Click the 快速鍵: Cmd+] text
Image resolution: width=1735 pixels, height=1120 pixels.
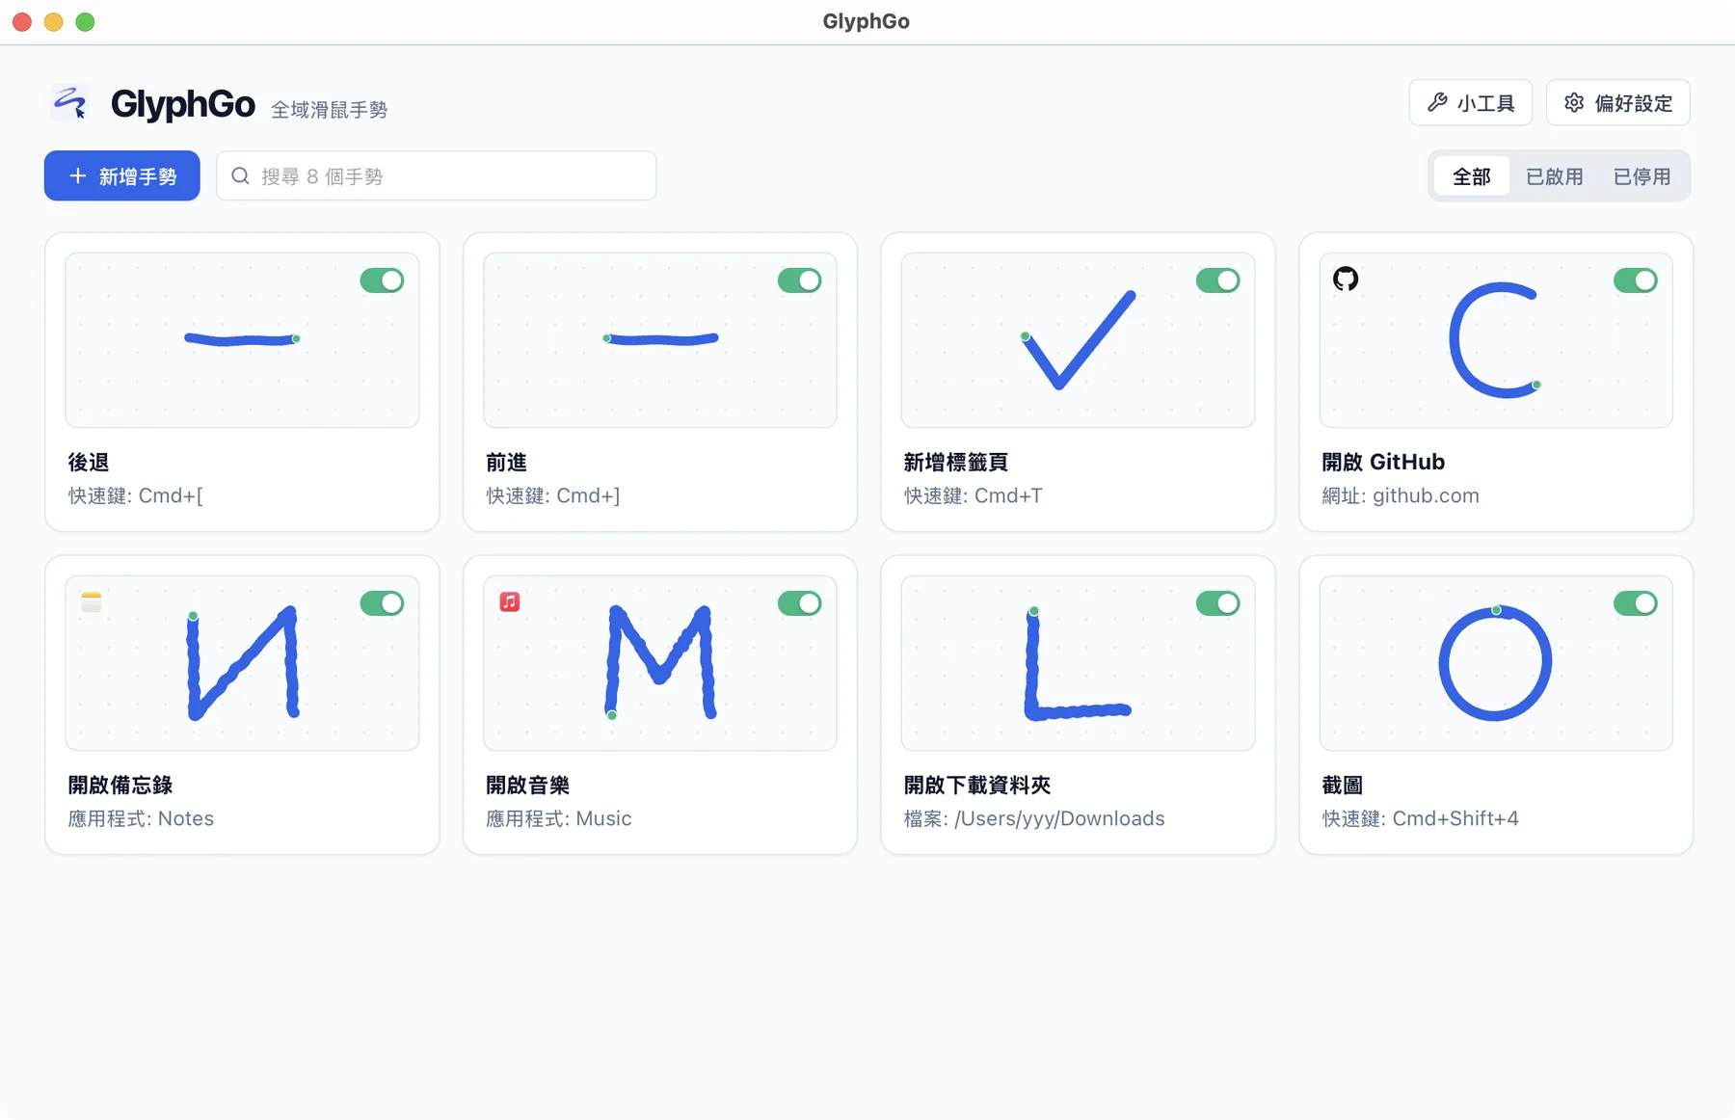coord(553,495)
